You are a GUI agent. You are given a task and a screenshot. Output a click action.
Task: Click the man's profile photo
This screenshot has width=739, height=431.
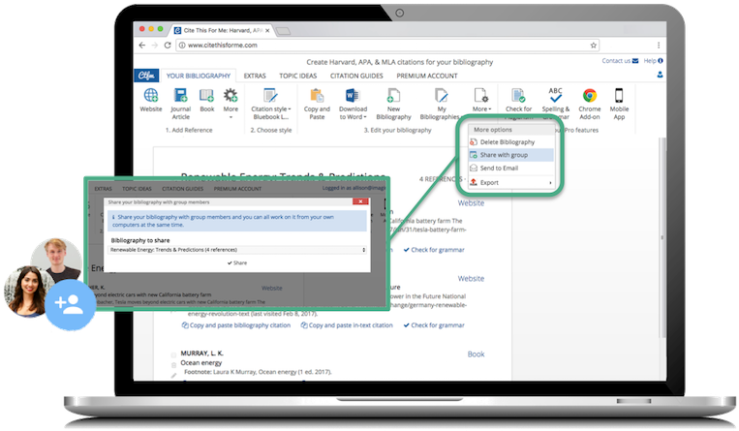coord(57,259)
